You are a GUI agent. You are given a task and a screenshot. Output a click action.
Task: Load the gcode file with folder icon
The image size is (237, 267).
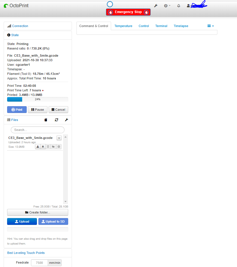pos(53,147)
